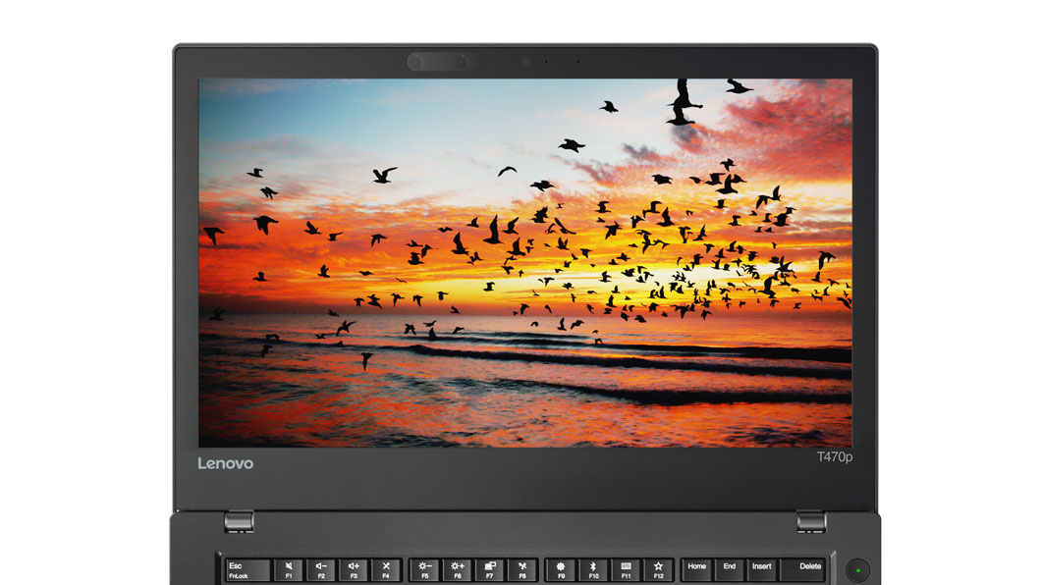Click the Esc FnLock key
Screen dimensions: 1041x585
pos(244,570)
